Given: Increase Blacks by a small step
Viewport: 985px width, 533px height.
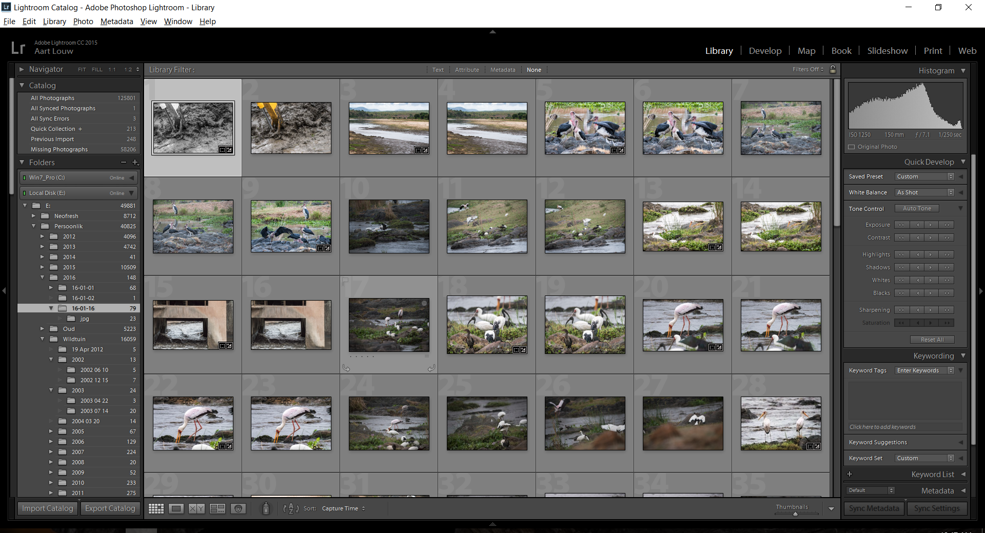Looking at the screenshot, I should pyautogui.click(x=930, y=293).
